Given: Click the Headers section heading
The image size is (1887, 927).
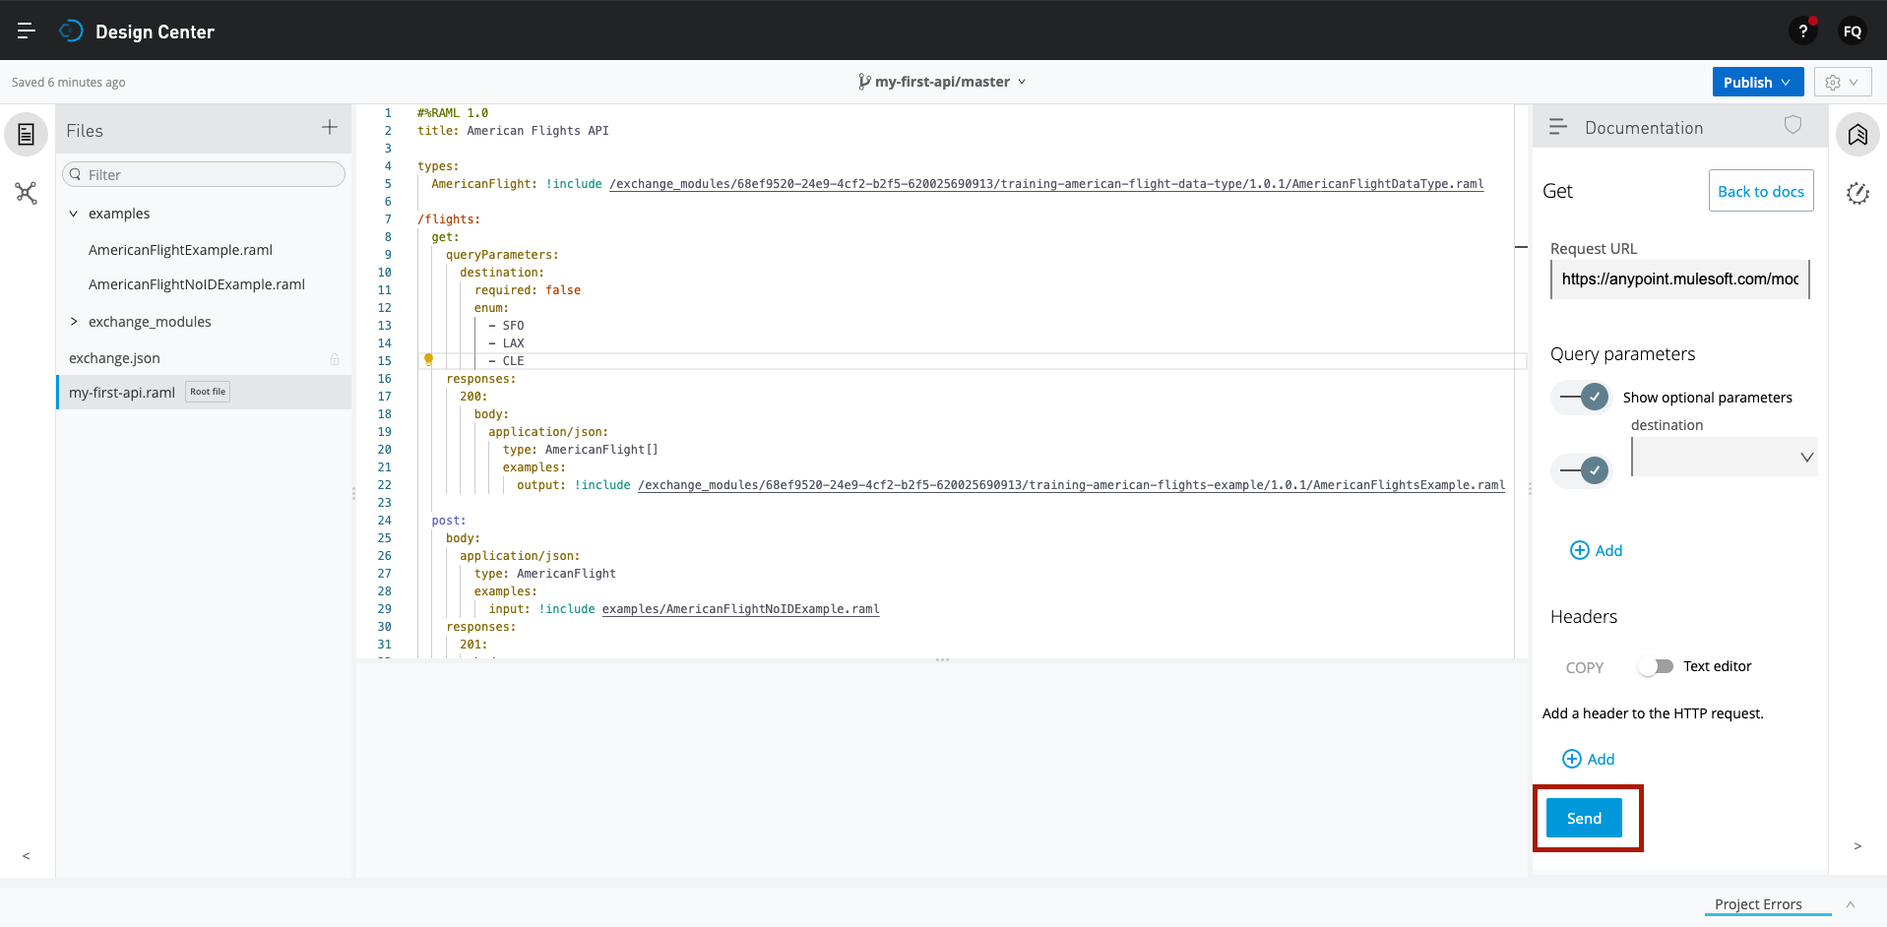Looking at the screenshot, I should point(1584,617).
